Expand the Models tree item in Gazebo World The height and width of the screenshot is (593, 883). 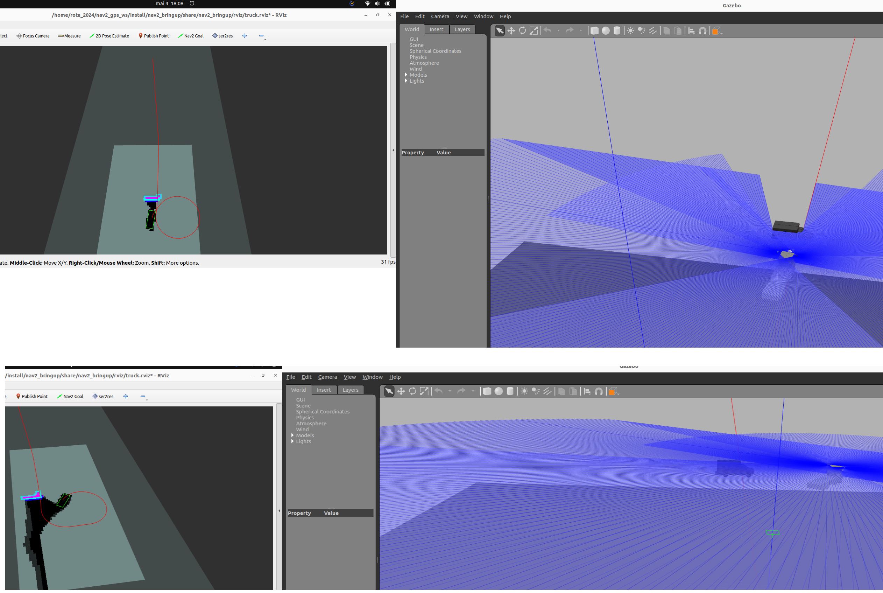[406, 75]
